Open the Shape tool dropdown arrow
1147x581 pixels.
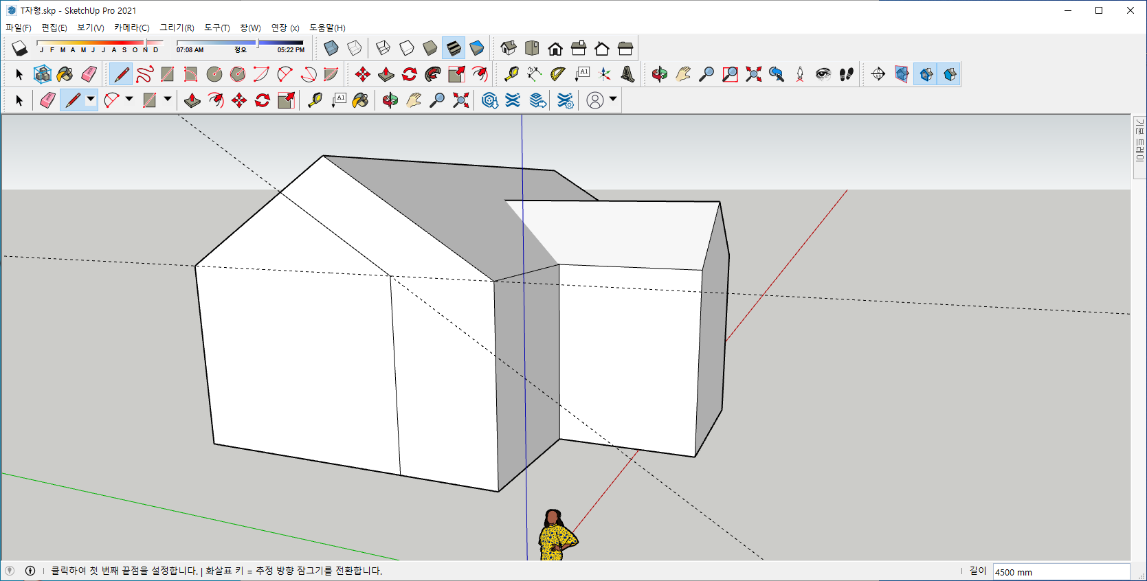click(x=168, y=100)
